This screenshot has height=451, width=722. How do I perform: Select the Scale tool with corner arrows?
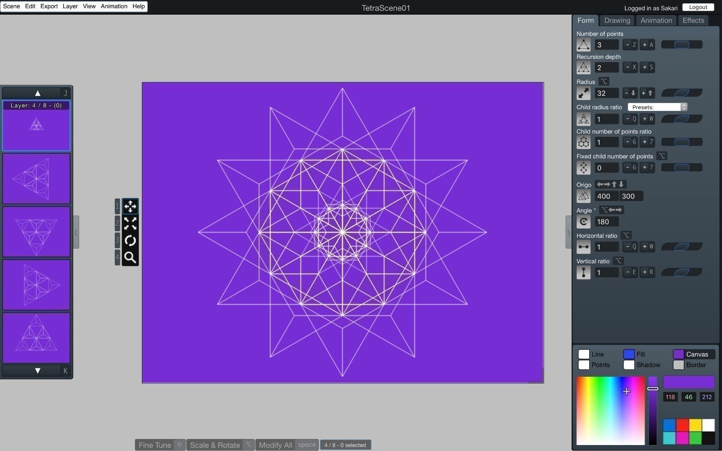click(130, 223)
